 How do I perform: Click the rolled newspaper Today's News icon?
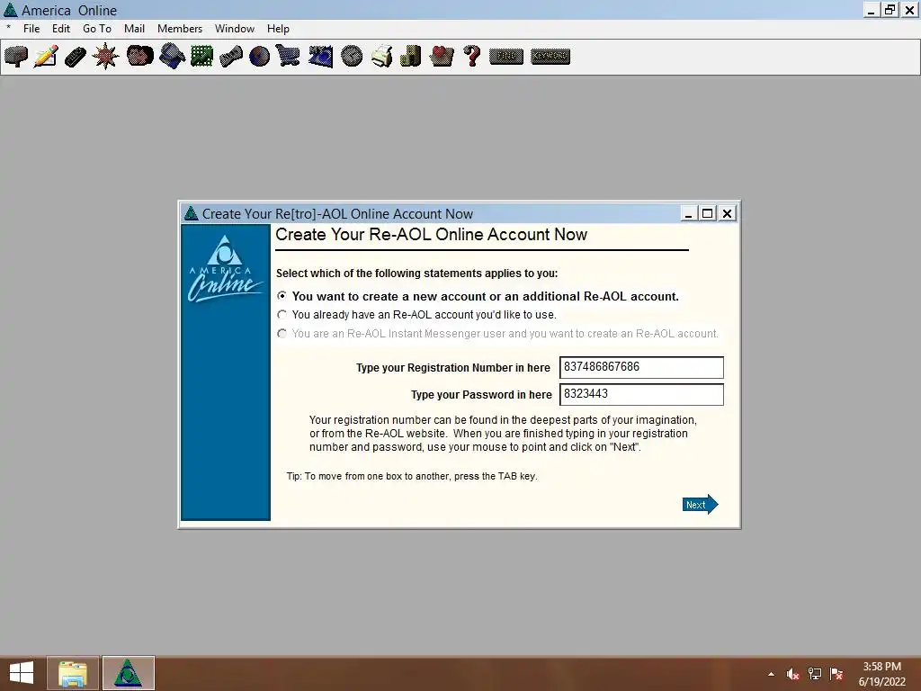(231, 57)
